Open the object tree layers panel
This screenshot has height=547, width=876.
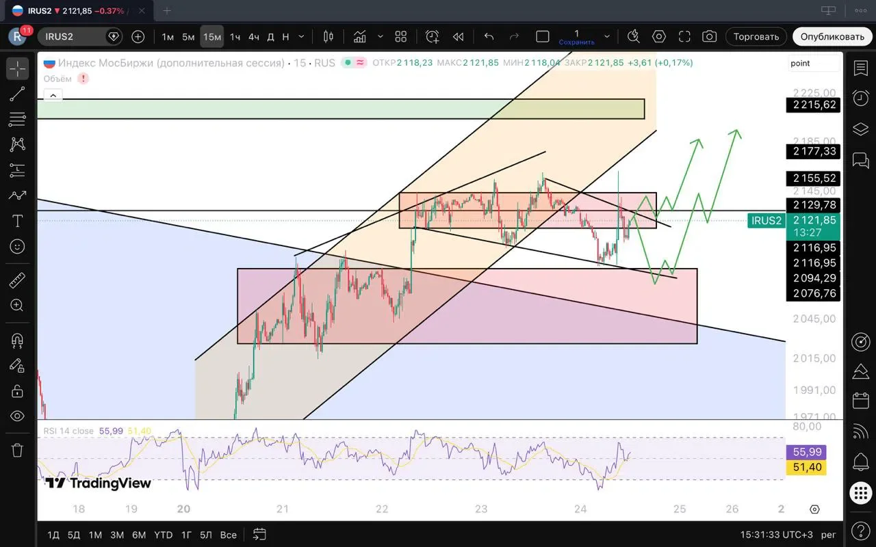pos(860,129)
